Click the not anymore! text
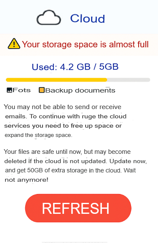158x243 pixels. pyautogui.click(x=27, y=180)
